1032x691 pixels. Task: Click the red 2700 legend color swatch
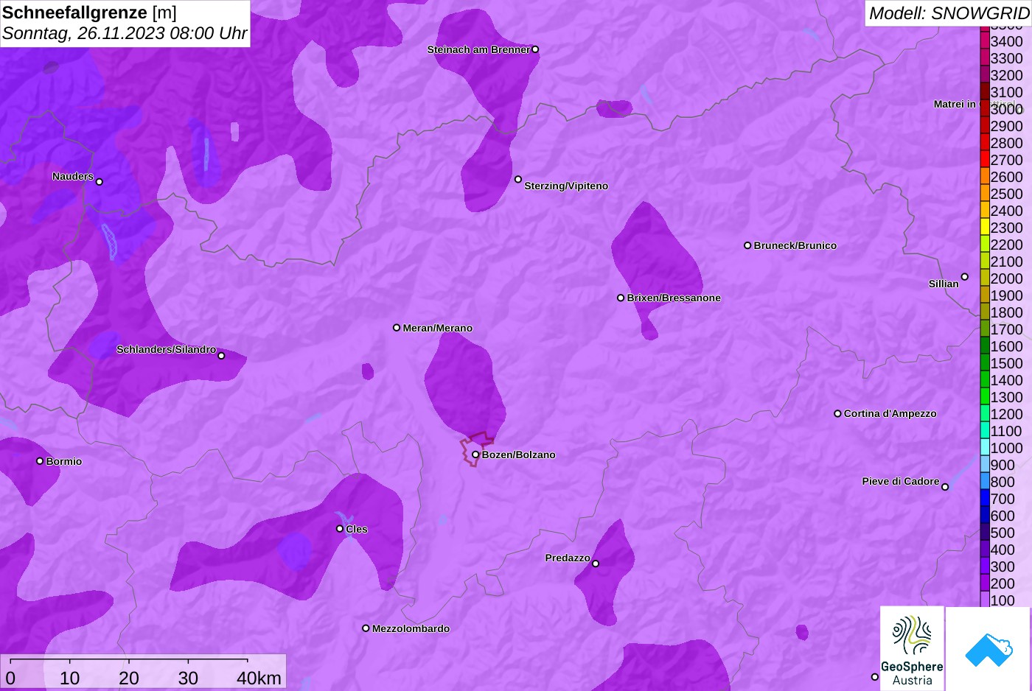(x=985, y=160)
